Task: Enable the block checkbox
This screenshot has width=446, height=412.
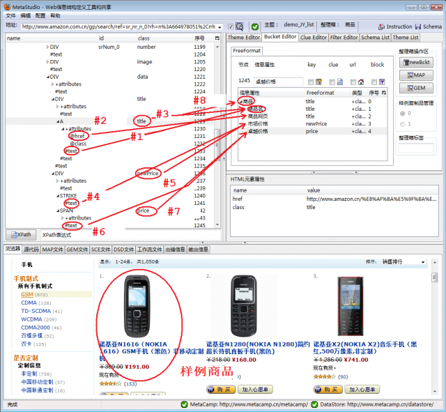Action: [x=374, y=82]
